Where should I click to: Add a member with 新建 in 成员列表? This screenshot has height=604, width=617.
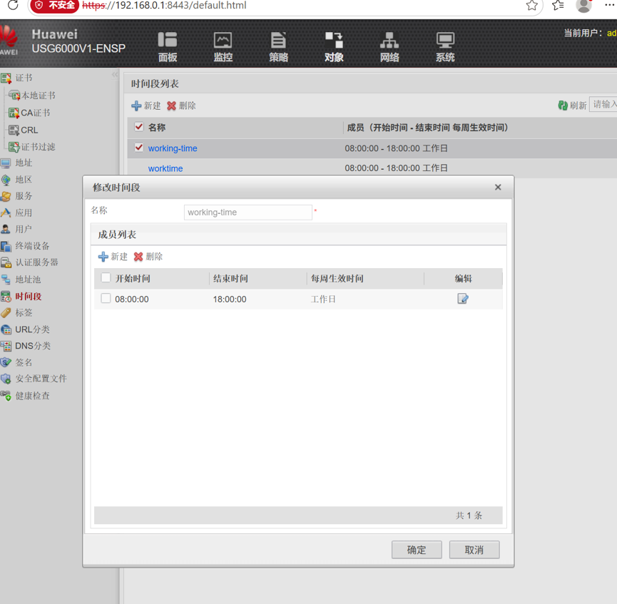pos(113,257)
